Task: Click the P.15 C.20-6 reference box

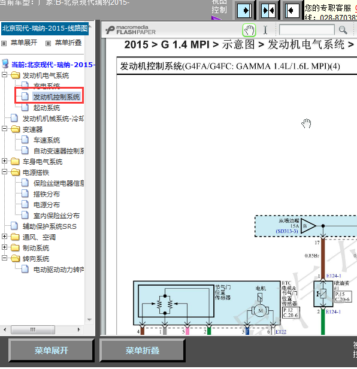Action: [x=343, y=297]
